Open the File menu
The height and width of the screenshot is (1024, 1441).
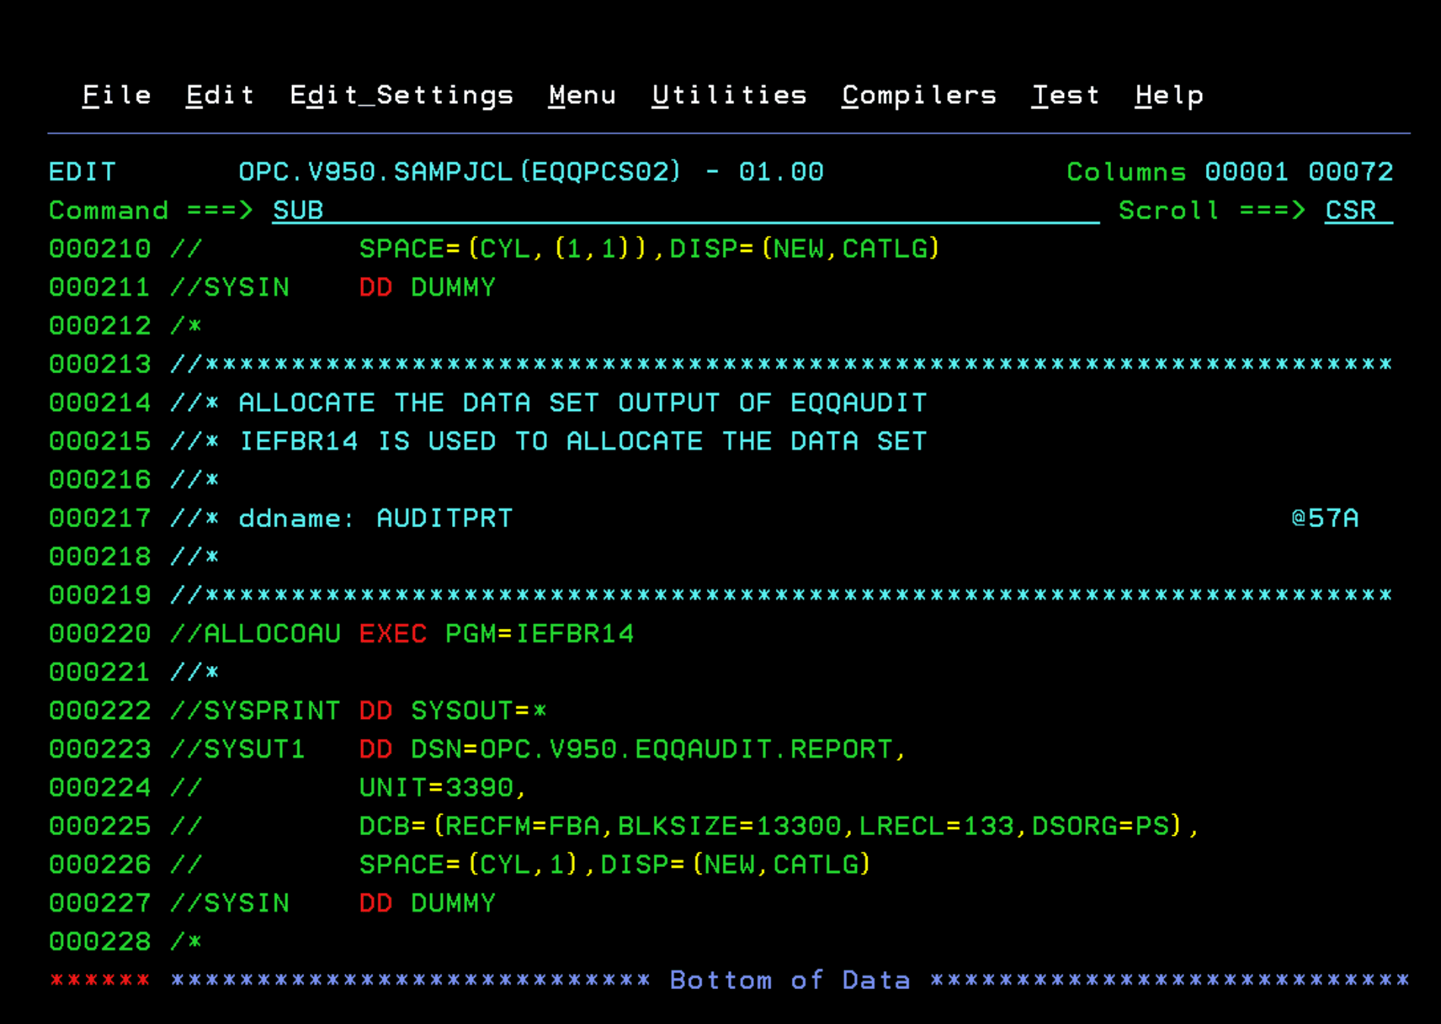[x=116, y=96]
